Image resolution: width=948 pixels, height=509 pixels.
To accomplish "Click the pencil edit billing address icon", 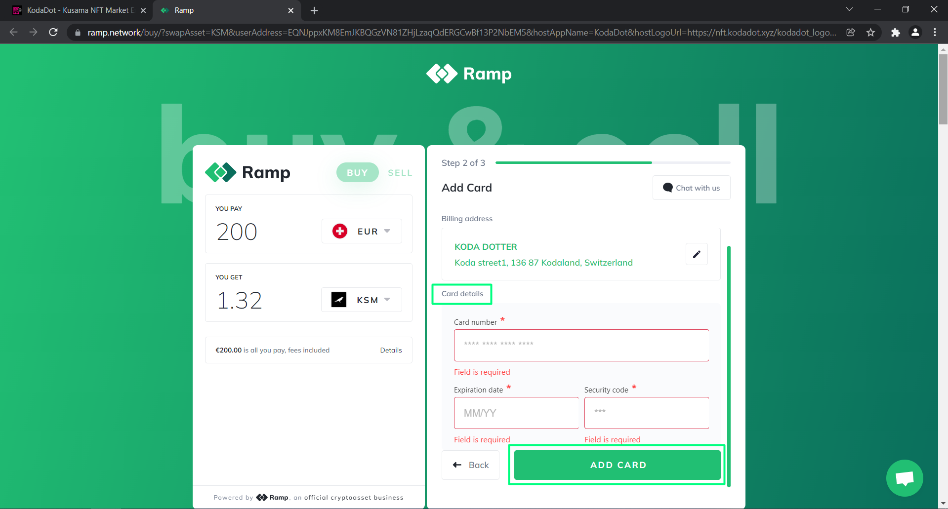I will [697, 254].
